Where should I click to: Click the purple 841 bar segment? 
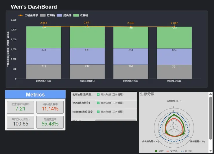[87, 56]
